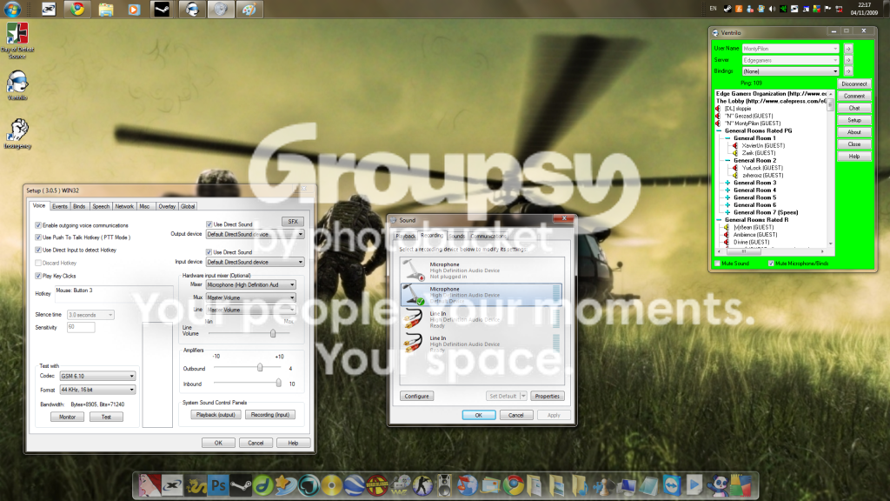Viewport: 890px width, 501px height.
Task: Collapse General Room 1 in channel tree
Action: click(727, 138)
